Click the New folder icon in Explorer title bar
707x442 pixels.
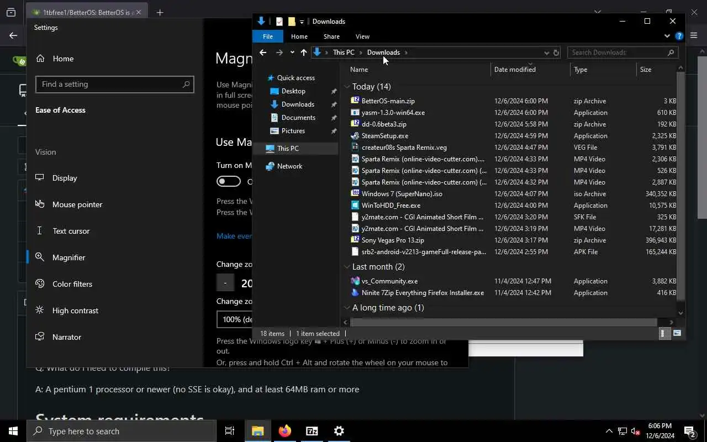(292, 22)
